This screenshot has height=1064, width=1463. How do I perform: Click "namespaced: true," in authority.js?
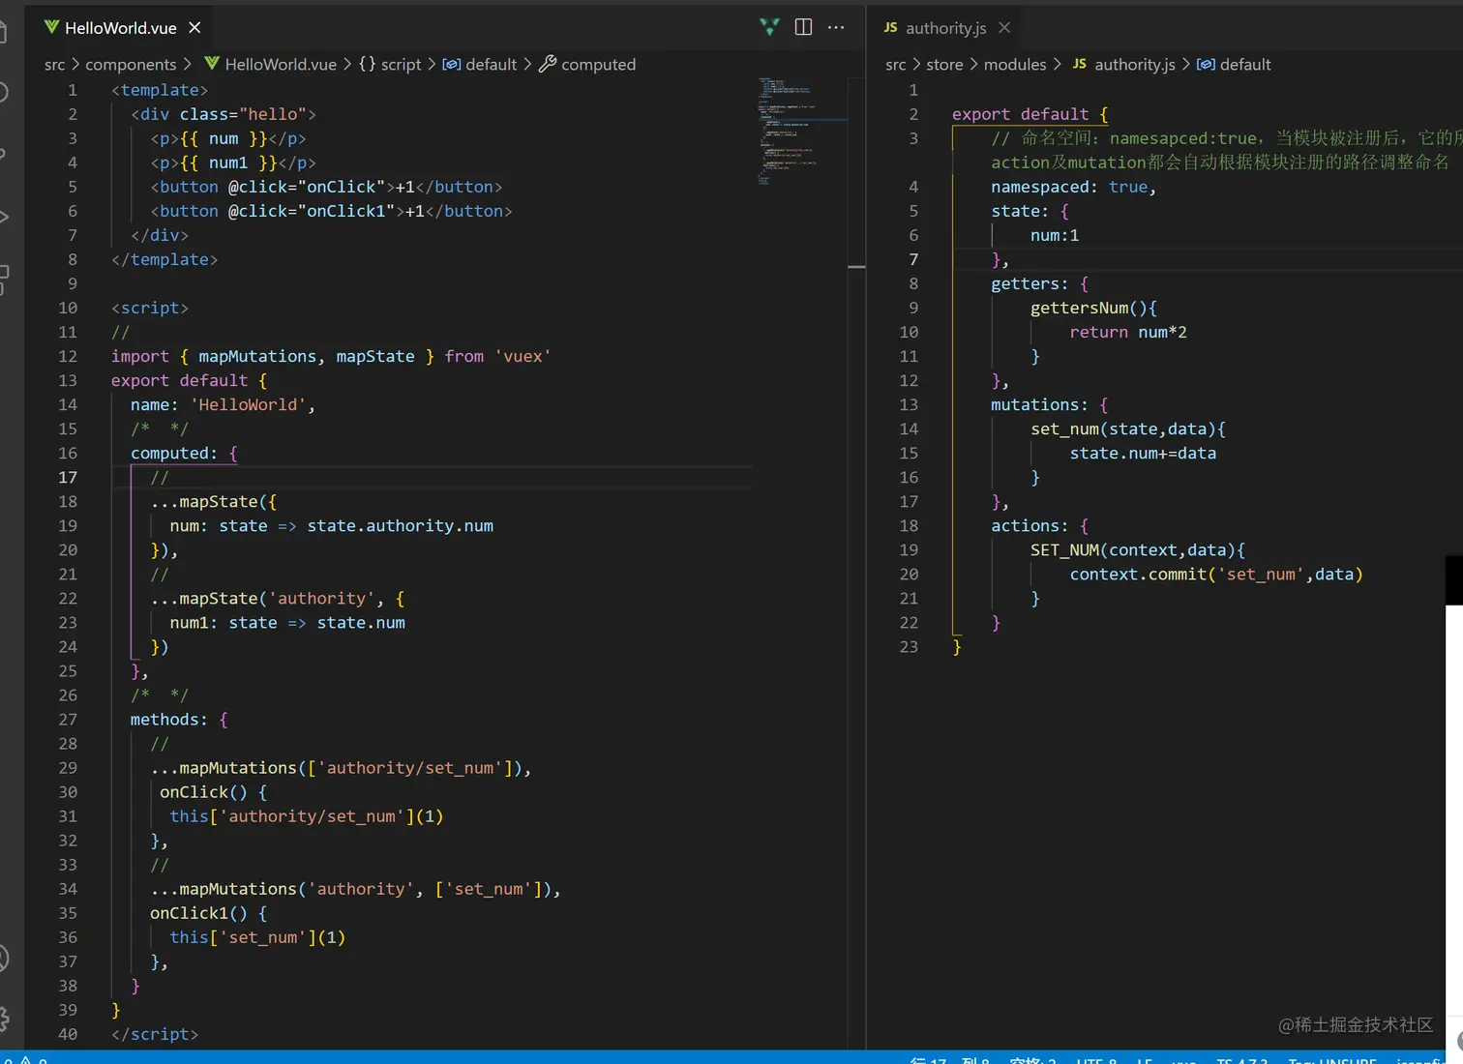point(1073,187)
